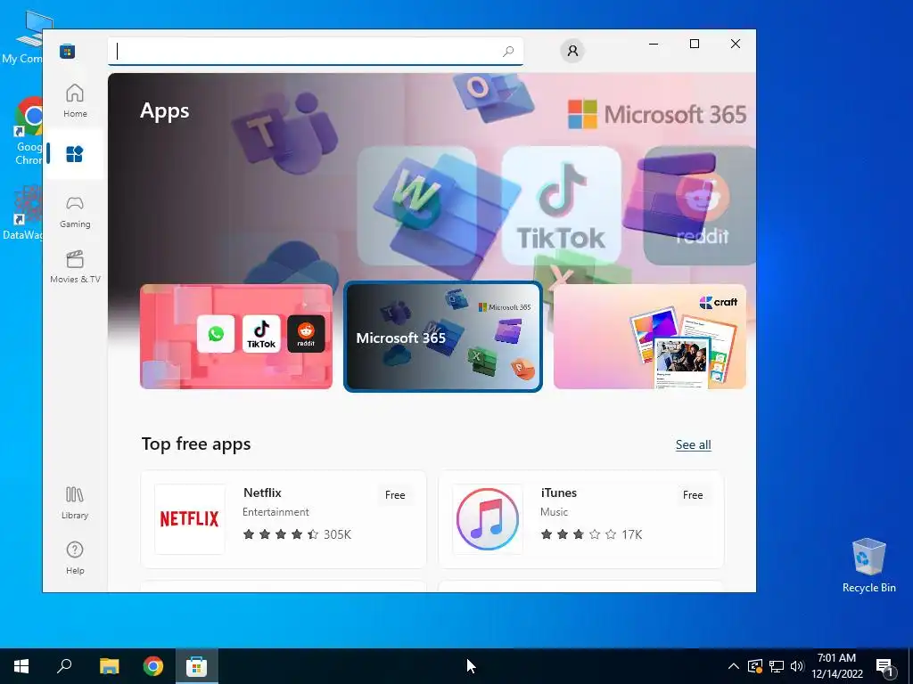
Task: Launch Chrome from the taskbar
Action: click(x=153, y=666)
